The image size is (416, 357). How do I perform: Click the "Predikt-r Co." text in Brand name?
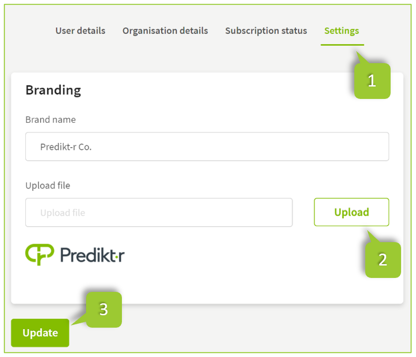[x=66, y=147]
